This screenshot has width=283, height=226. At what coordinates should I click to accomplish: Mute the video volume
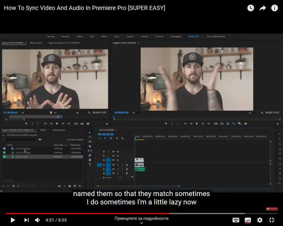tap(38, 220)
